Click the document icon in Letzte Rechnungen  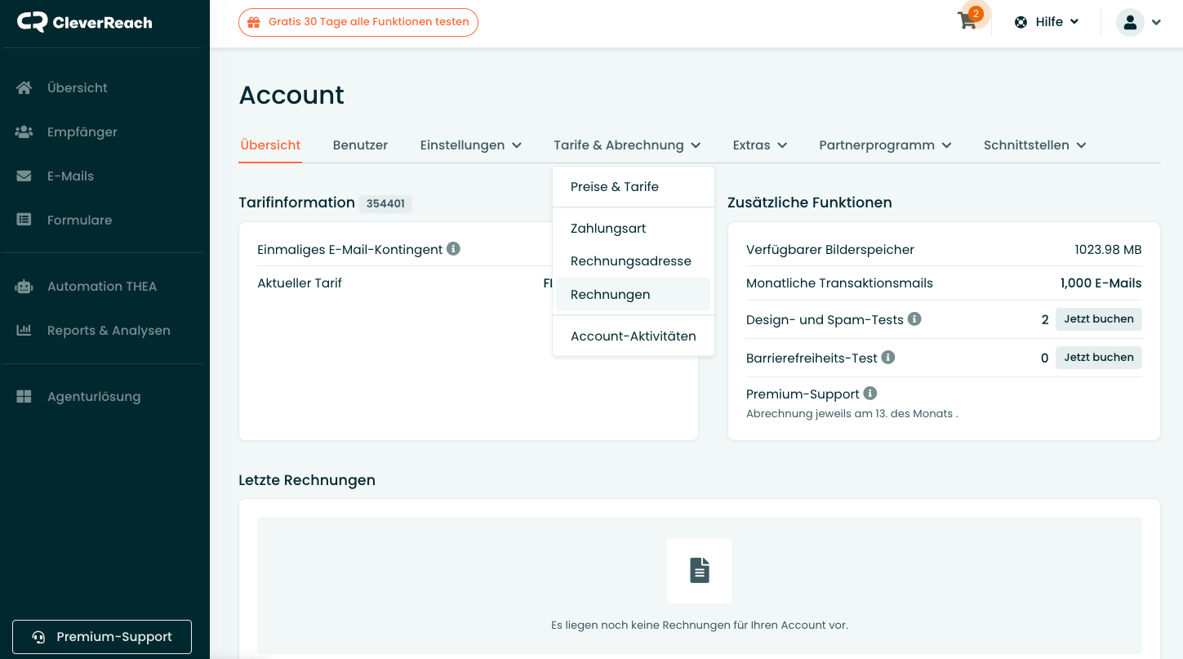click(700, 571)
